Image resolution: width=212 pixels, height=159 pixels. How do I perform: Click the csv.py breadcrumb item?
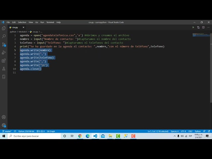34,32
